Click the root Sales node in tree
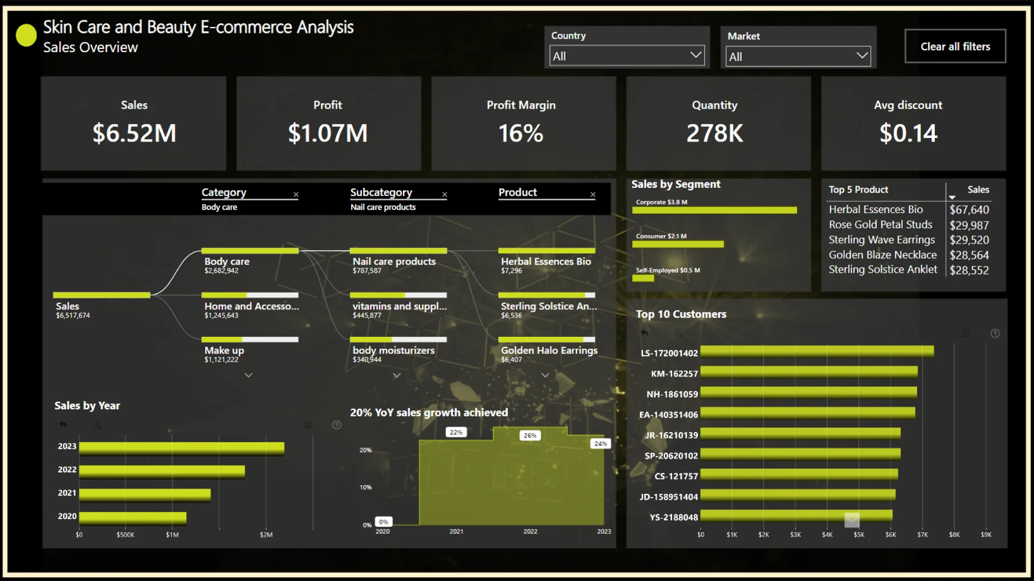This screenshot has width=1034, height=581. [101, 306]
